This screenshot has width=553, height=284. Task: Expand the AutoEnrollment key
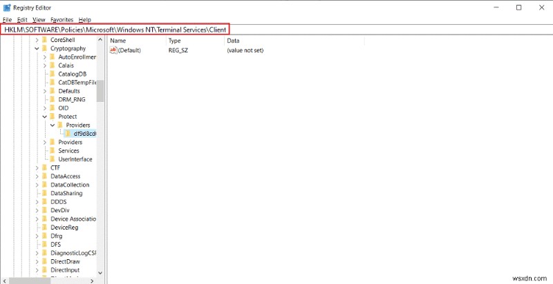point(45,57)
